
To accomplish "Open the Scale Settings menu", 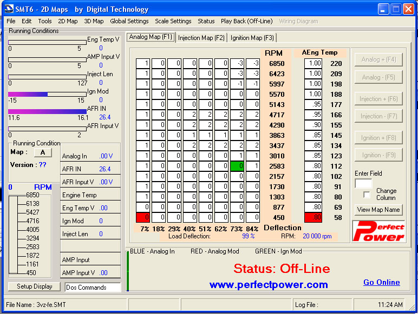I will [x=173, y=21].
